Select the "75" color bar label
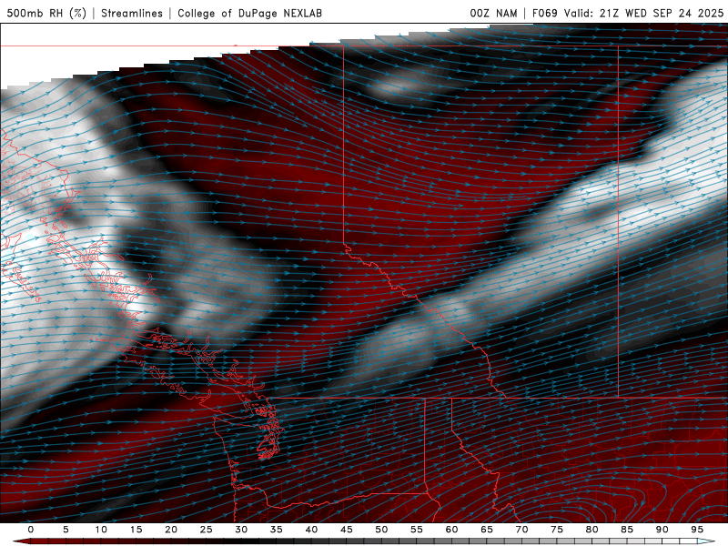The height and width of the screenshot is (546, 728). pyautogui.click(x=556, y=530)
